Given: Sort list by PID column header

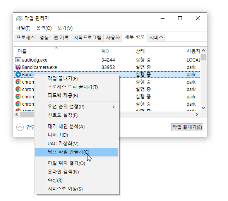Looking at the screenshot, I should coord(116,52).
